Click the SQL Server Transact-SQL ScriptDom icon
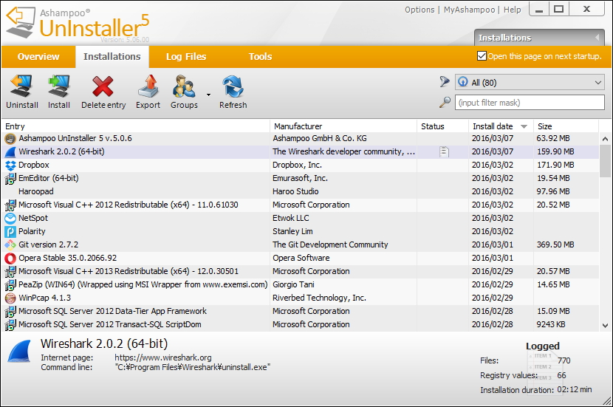Image resolution: width=613 pixels, height=407 pixels. pos(10,324)
